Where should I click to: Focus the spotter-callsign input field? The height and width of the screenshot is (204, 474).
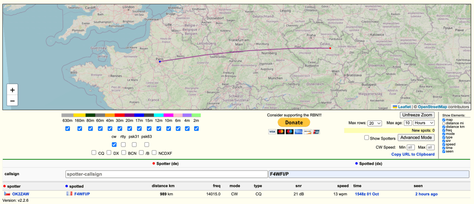166,174
